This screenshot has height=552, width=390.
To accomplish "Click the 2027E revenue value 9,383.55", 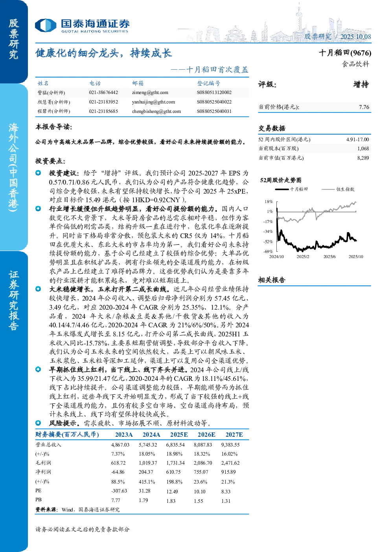I will click(x=230, y=445).
